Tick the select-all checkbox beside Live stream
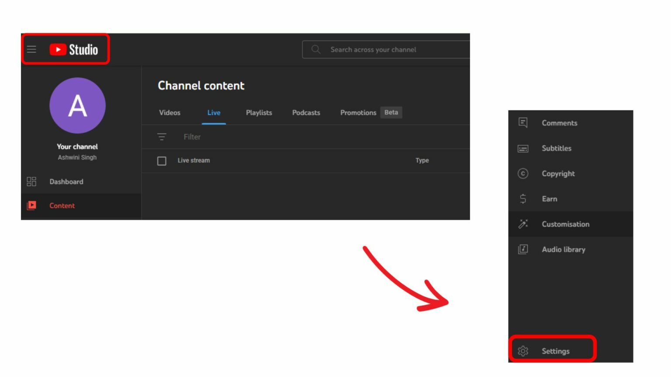Viewport: 671px width, 377px height. [x=162, y=161]
